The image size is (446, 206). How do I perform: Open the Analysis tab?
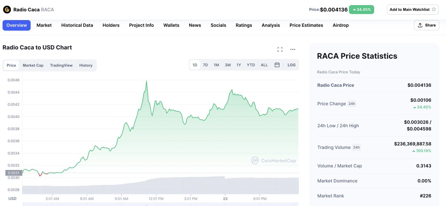tap(271, 25)
